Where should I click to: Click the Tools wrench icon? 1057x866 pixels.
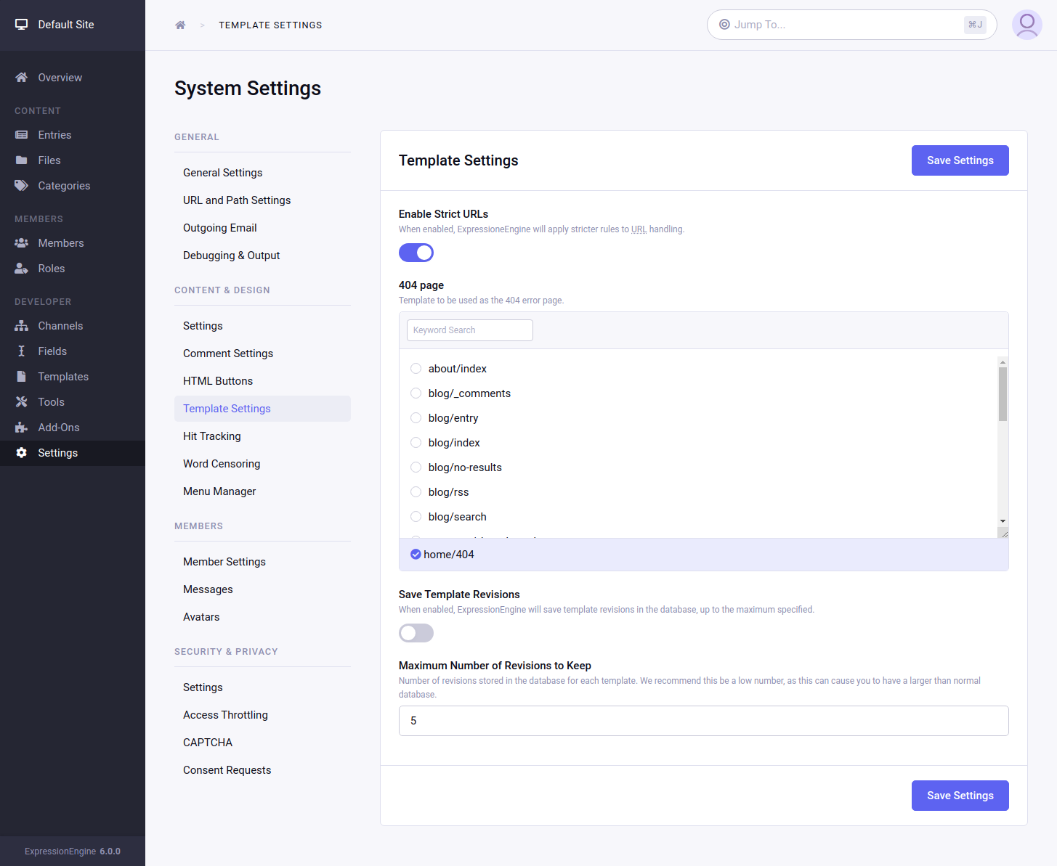point(22,402)
